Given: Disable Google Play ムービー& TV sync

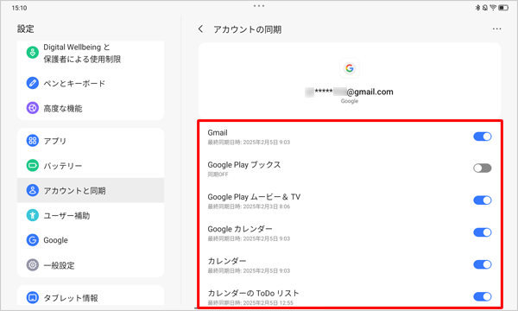Looking at the screenshot, I should click(483, 200).
